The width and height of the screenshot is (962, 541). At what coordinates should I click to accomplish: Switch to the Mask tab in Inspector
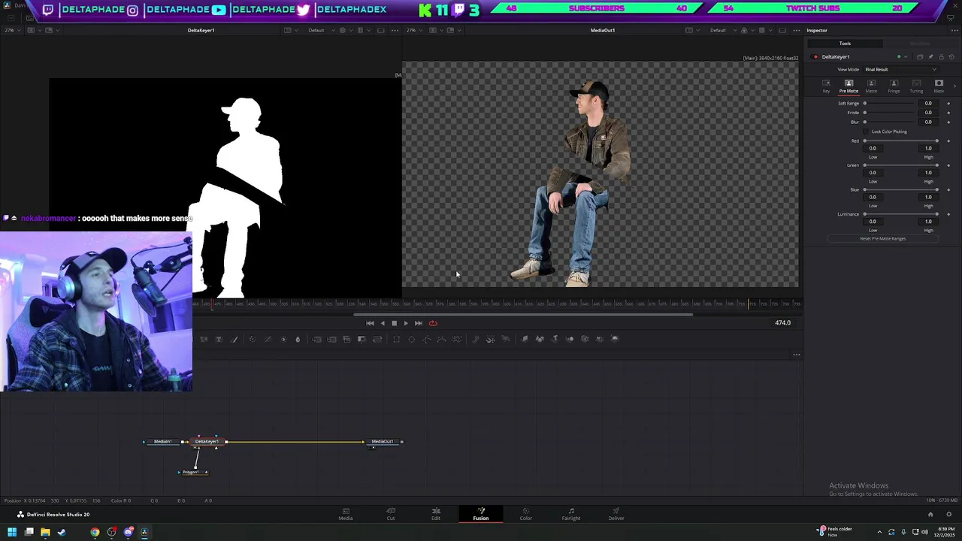(939, 86)
